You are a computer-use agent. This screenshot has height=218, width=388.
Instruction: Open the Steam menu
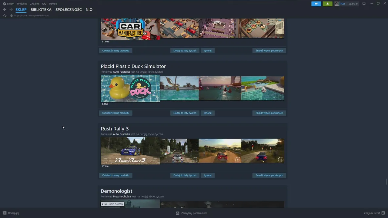8,4
